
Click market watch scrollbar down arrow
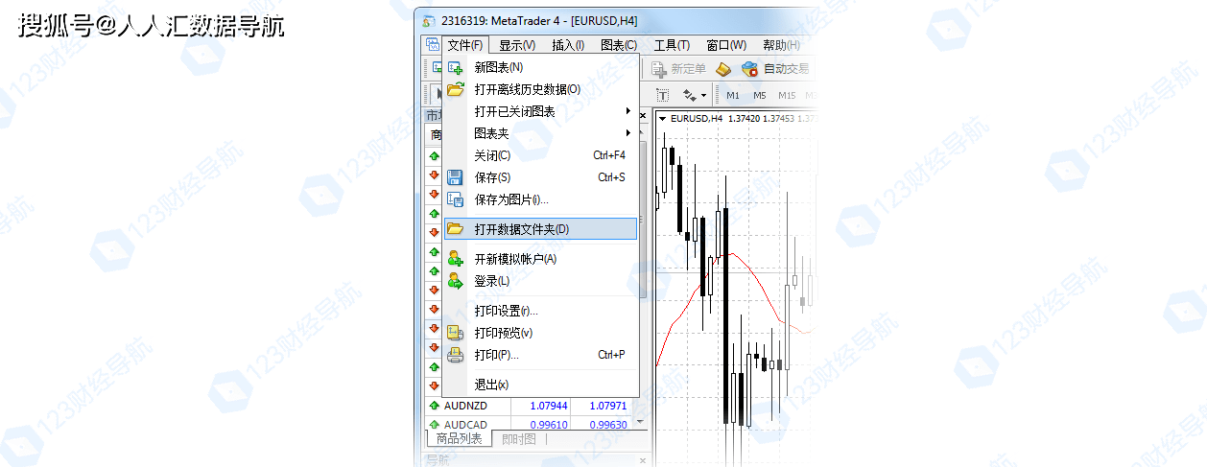coord(642,421)
